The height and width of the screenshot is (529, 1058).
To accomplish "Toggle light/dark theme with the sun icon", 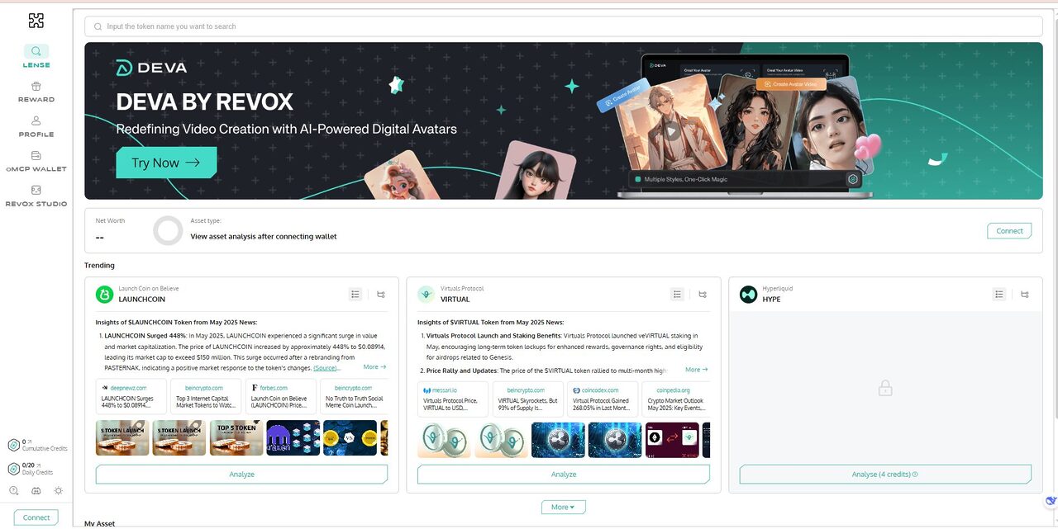I will pyautogui.click(x=58, y=491).
